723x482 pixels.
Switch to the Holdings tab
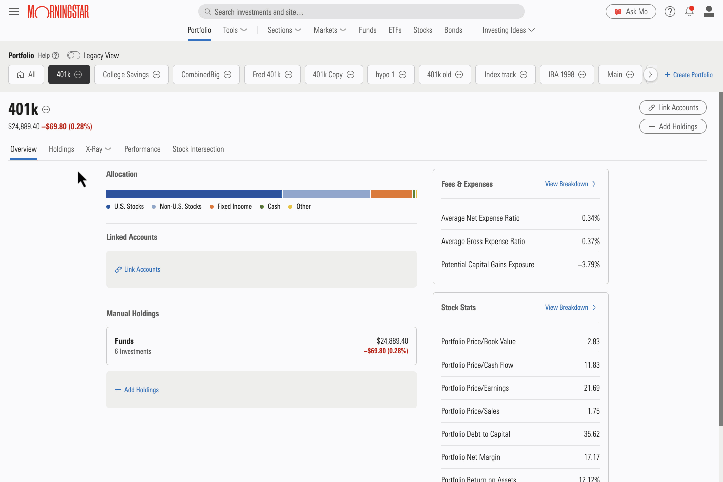click(61, 149)
